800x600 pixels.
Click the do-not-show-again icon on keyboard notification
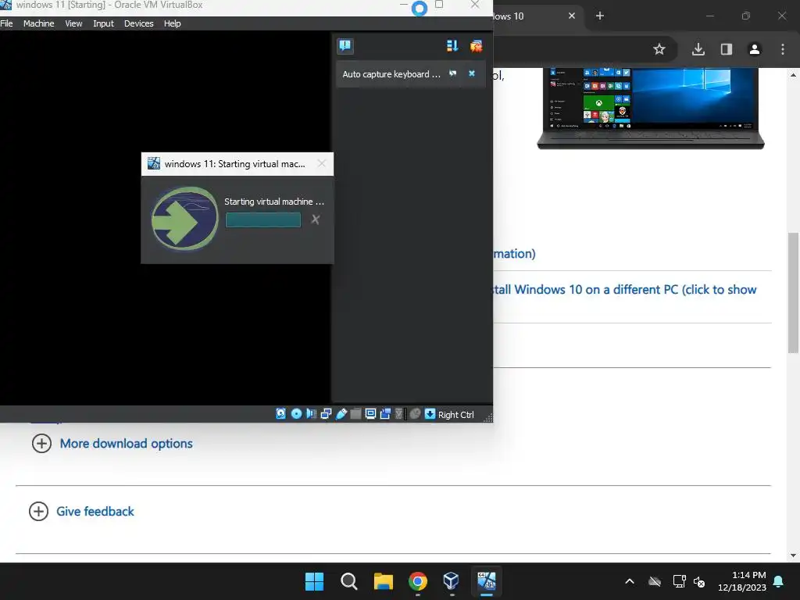452,73
